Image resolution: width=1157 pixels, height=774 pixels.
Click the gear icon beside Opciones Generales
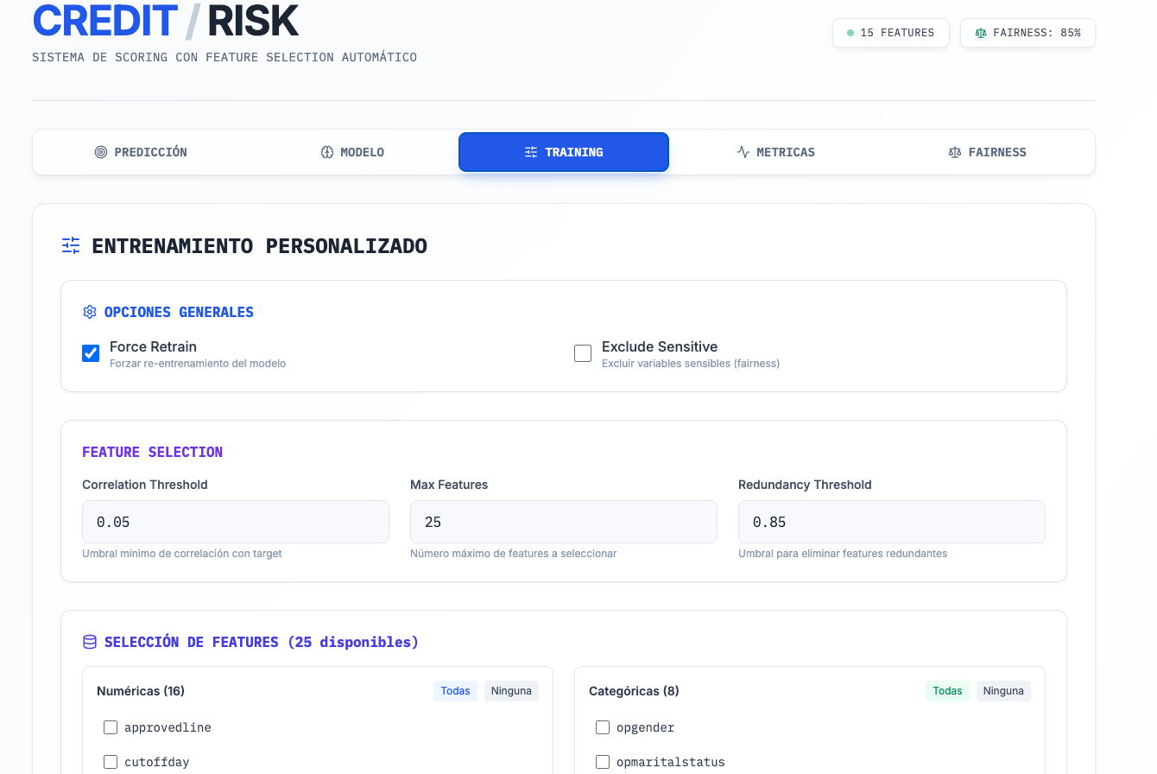(x=89, y=312)
